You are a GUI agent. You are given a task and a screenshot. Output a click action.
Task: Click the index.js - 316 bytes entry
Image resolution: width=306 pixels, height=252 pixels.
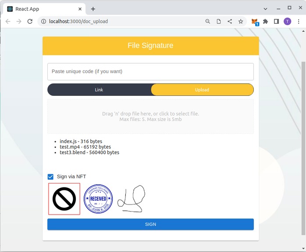(81, 141)
